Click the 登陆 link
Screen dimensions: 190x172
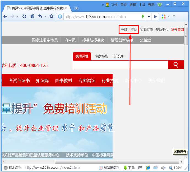tap(124, 30)
